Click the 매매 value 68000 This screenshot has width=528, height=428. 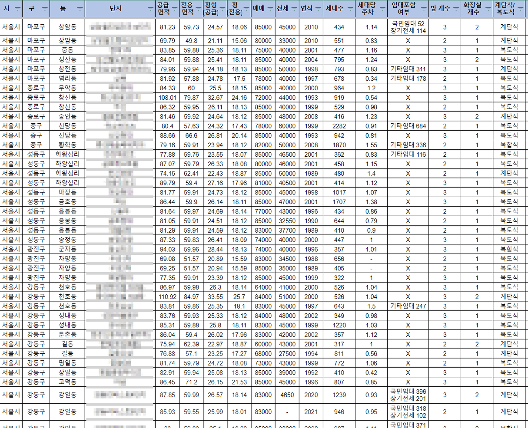(x=263, y=354)
